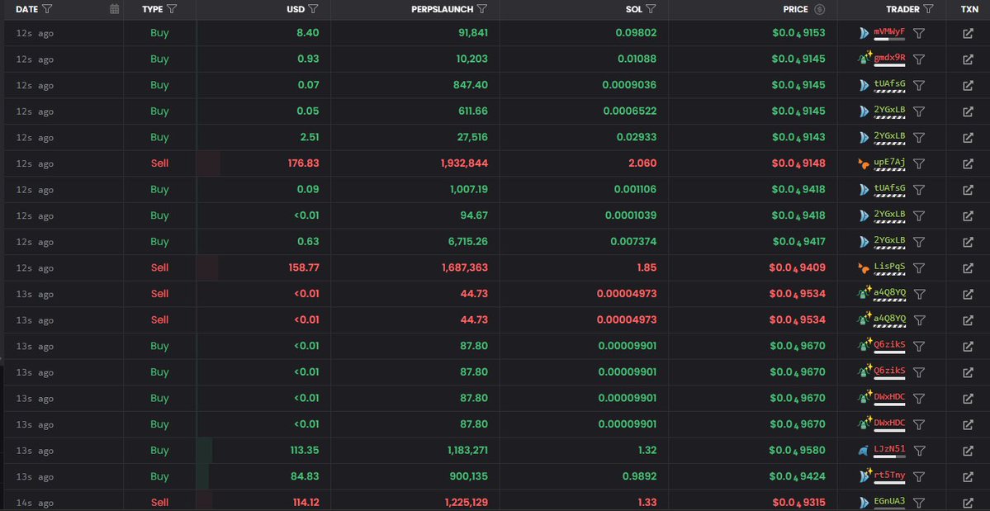The image size is (990, 511).
Task: Open transaction for 0.63 USD buy
Action: pos(968,242)
